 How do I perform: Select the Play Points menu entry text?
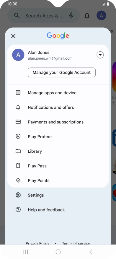click(39, 180)
